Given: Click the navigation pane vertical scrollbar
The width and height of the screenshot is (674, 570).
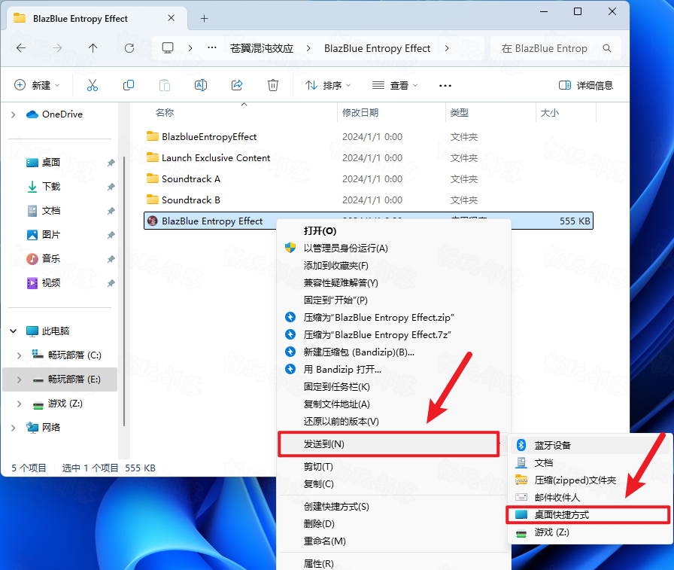Looking at the screenshot, I should (124, 291).
